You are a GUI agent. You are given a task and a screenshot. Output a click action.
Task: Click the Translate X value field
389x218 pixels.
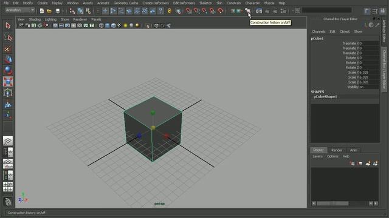point(369,43)
